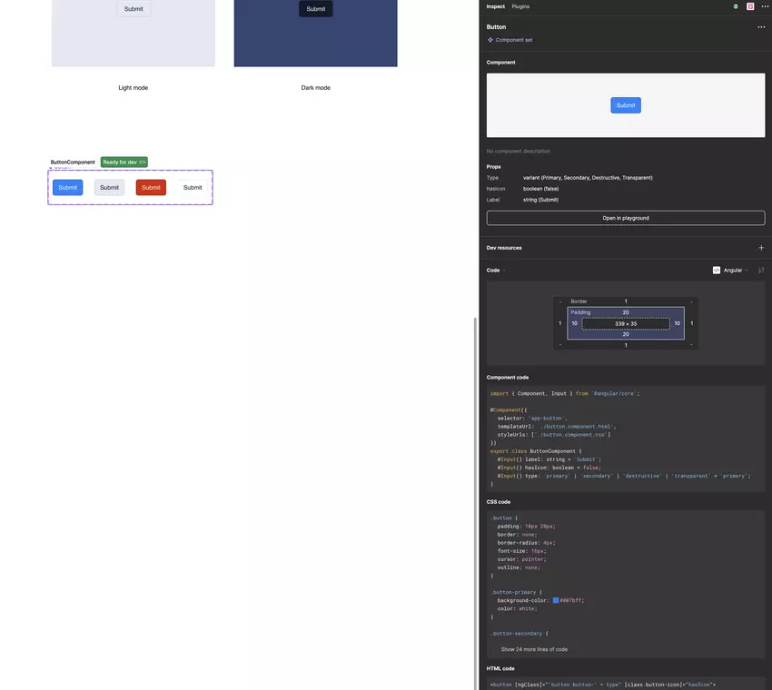772x690 pixels.
Task: Click the #007bff color swatch in CSS
Action: [x=556, y=600]
